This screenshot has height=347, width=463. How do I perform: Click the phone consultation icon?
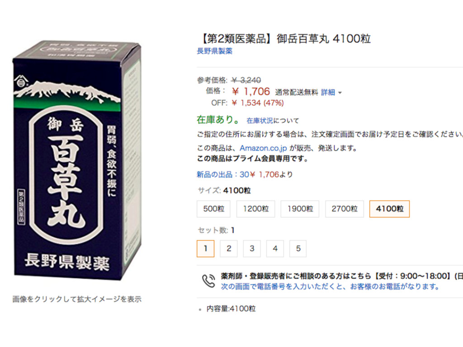(x=208, y=281)
